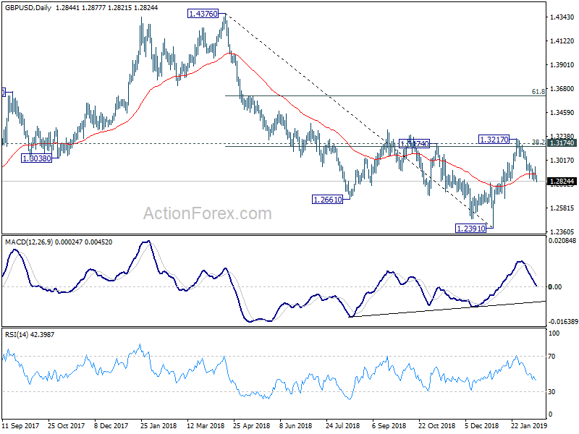Click the GBPUSD,Daily chart title
Screen dimensions: 579x434
click(x=28, y=7)
